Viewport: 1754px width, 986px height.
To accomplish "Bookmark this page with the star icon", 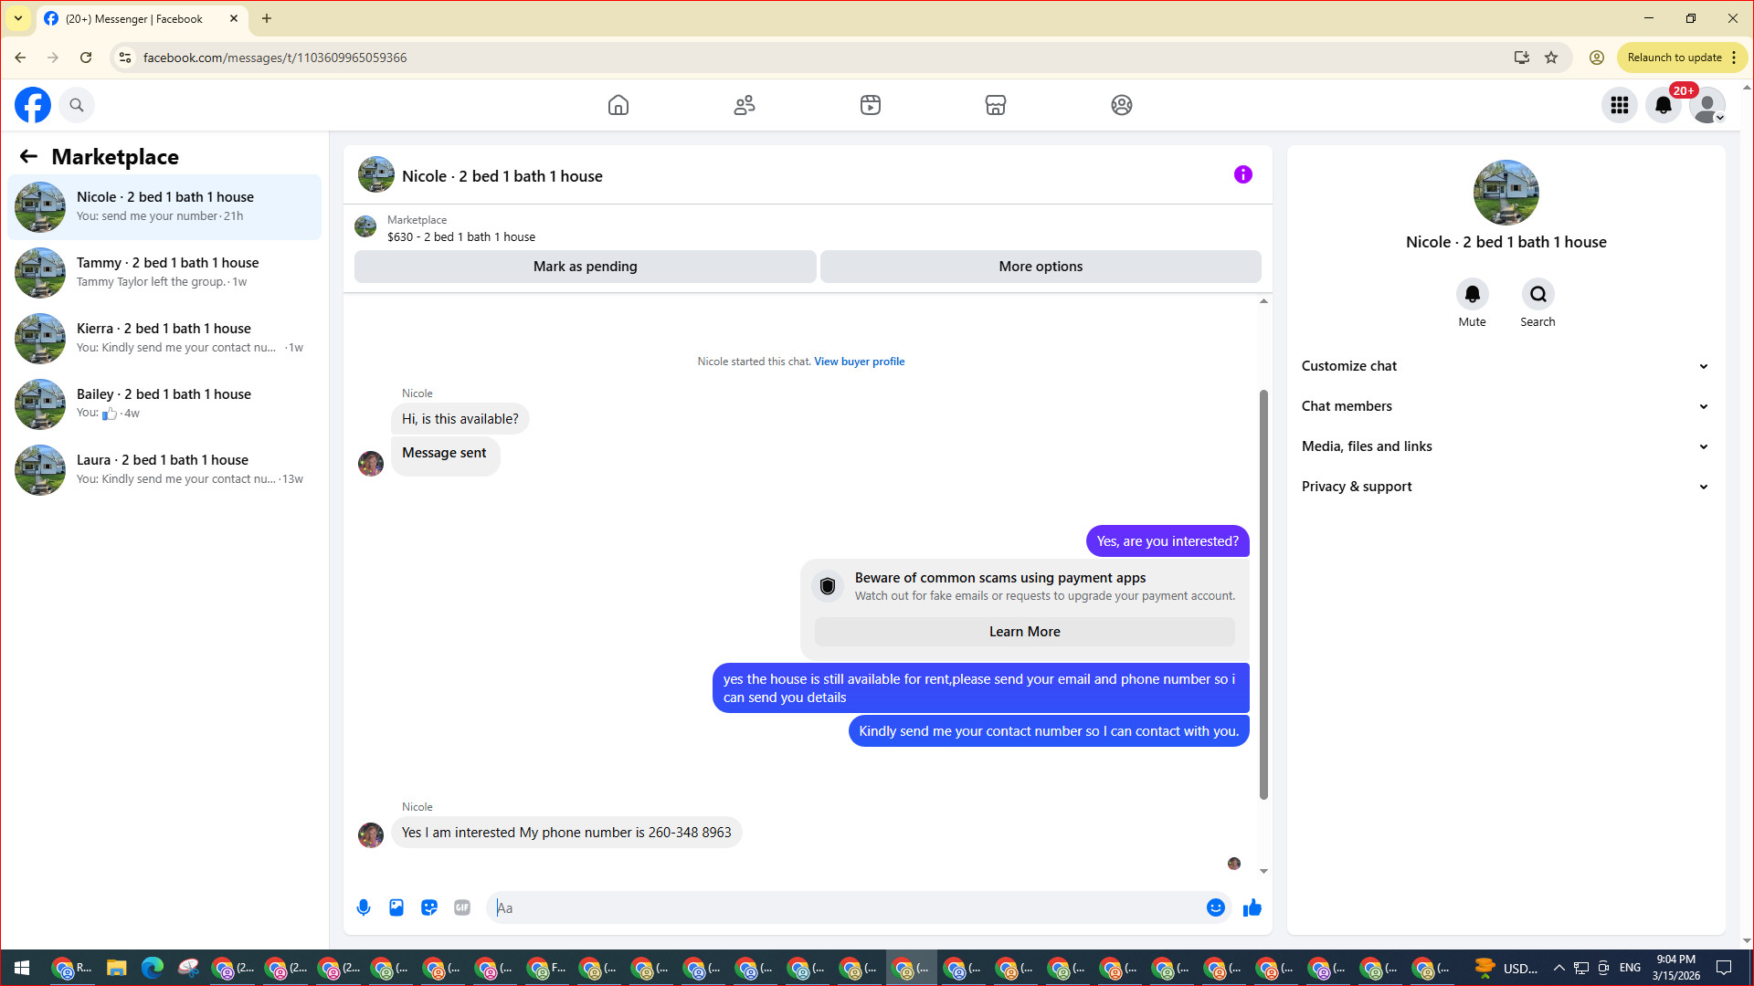I will point(1551,58).
